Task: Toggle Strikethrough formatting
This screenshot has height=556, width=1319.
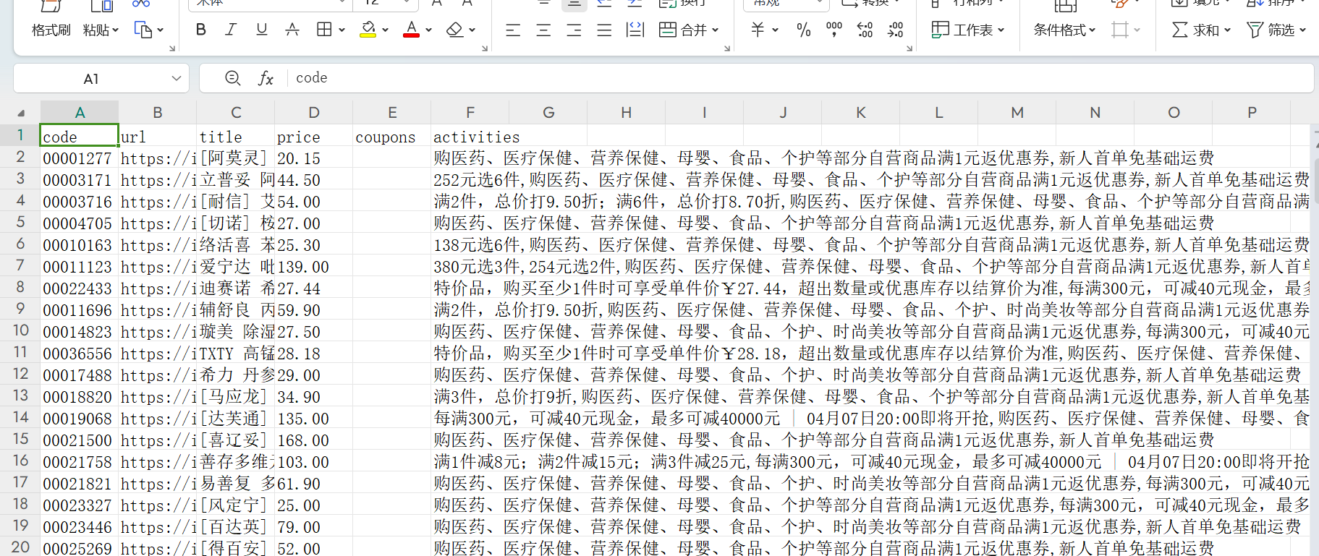Action: [292, 30]
